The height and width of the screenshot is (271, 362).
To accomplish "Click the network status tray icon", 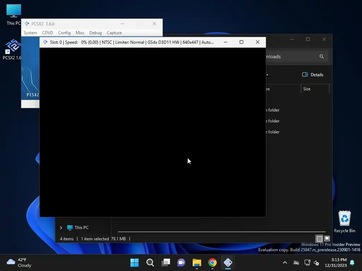I will pyautogui.click(x=307, y=263).
